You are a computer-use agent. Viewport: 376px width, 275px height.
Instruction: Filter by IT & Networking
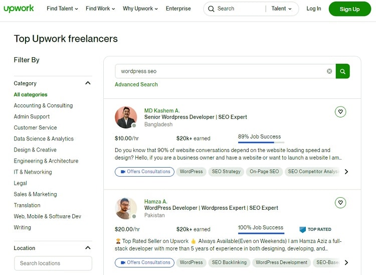pyautogui.click(x=33, y=172)
